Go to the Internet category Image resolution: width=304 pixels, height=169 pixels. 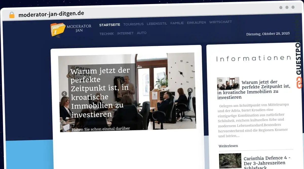(x=125, y=33)
